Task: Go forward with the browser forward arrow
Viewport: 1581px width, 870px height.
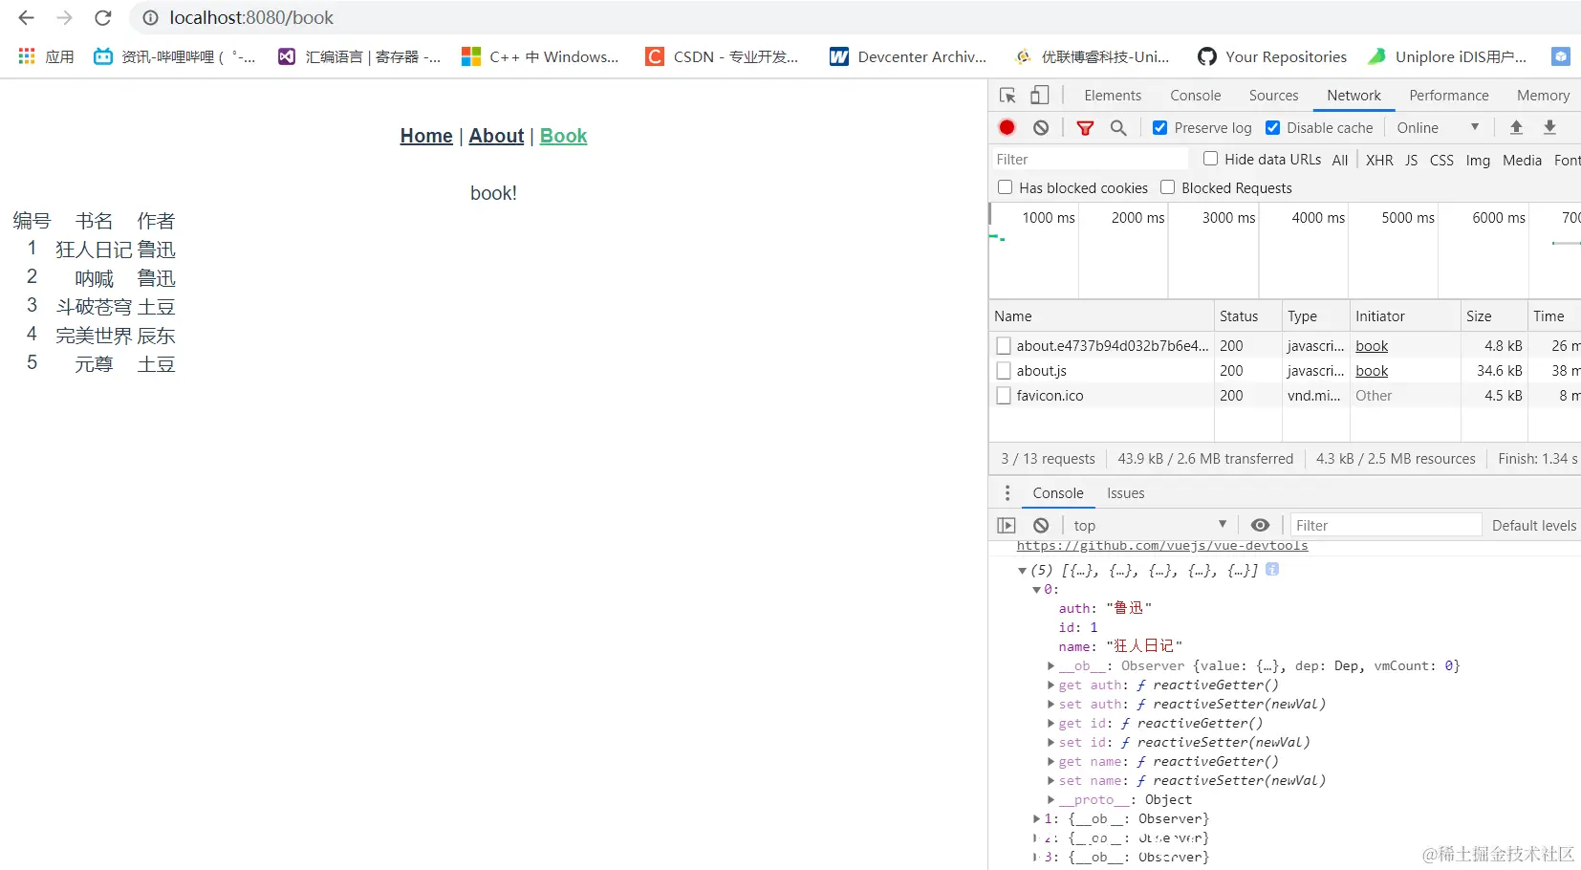Action: pyautogui.click(x=64, y=18)
